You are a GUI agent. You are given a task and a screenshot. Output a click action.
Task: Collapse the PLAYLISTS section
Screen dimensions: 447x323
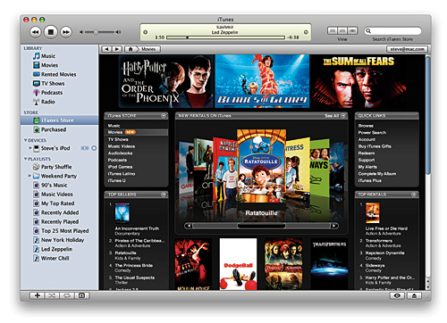26,159
